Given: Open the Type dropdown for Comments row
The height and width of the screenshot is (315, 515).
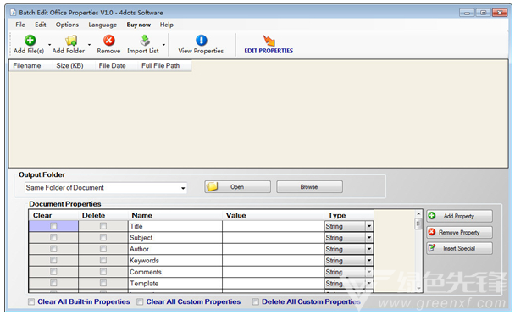Looking at the screenshot, I should click(x=369, y=272).
